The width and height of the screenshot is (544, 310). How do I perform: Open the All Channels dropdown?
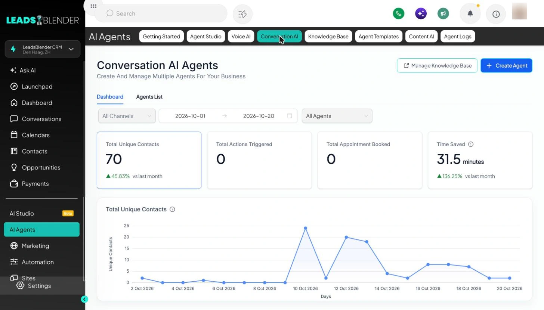pyautogui.click(x=127, y=116)
